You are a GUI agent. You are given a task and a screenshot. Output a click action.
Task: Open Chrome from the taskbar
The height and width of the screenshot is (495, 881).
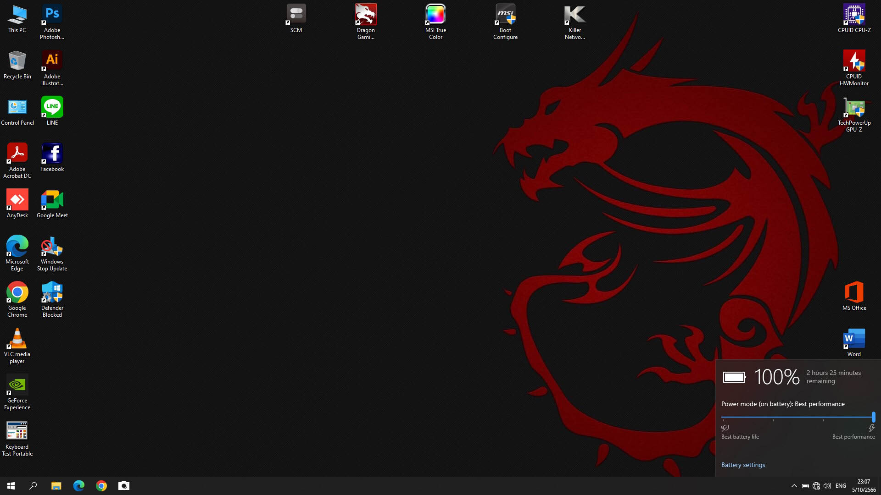(101, 486)
